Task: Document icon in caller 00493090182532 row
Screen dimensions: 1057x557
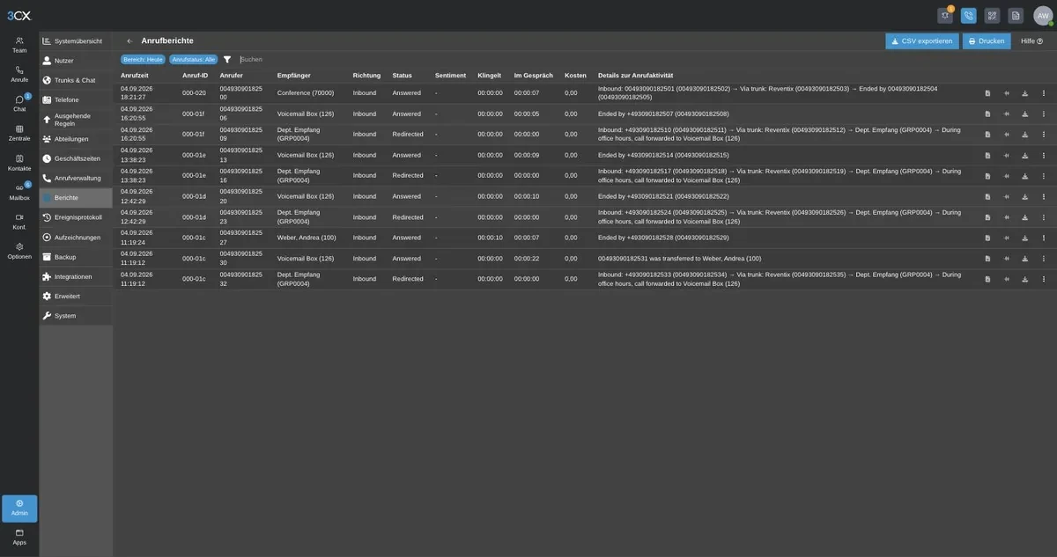Action: pyautogui.click(x=987, y=279)
